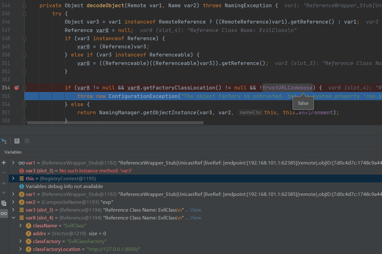Click the Run to Cursor icon
This screenshot has width=382, height=254.
(4, 141)
